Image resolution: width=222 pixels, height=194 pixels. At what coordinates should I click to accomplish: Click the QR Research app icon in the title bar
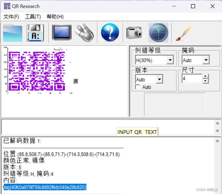(x=7, y=6)
